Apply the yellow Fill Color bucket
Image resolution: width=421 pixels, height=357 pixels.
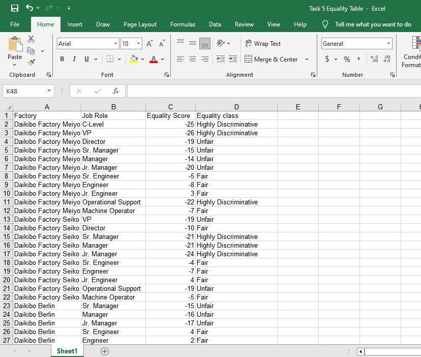coord(134,59)
